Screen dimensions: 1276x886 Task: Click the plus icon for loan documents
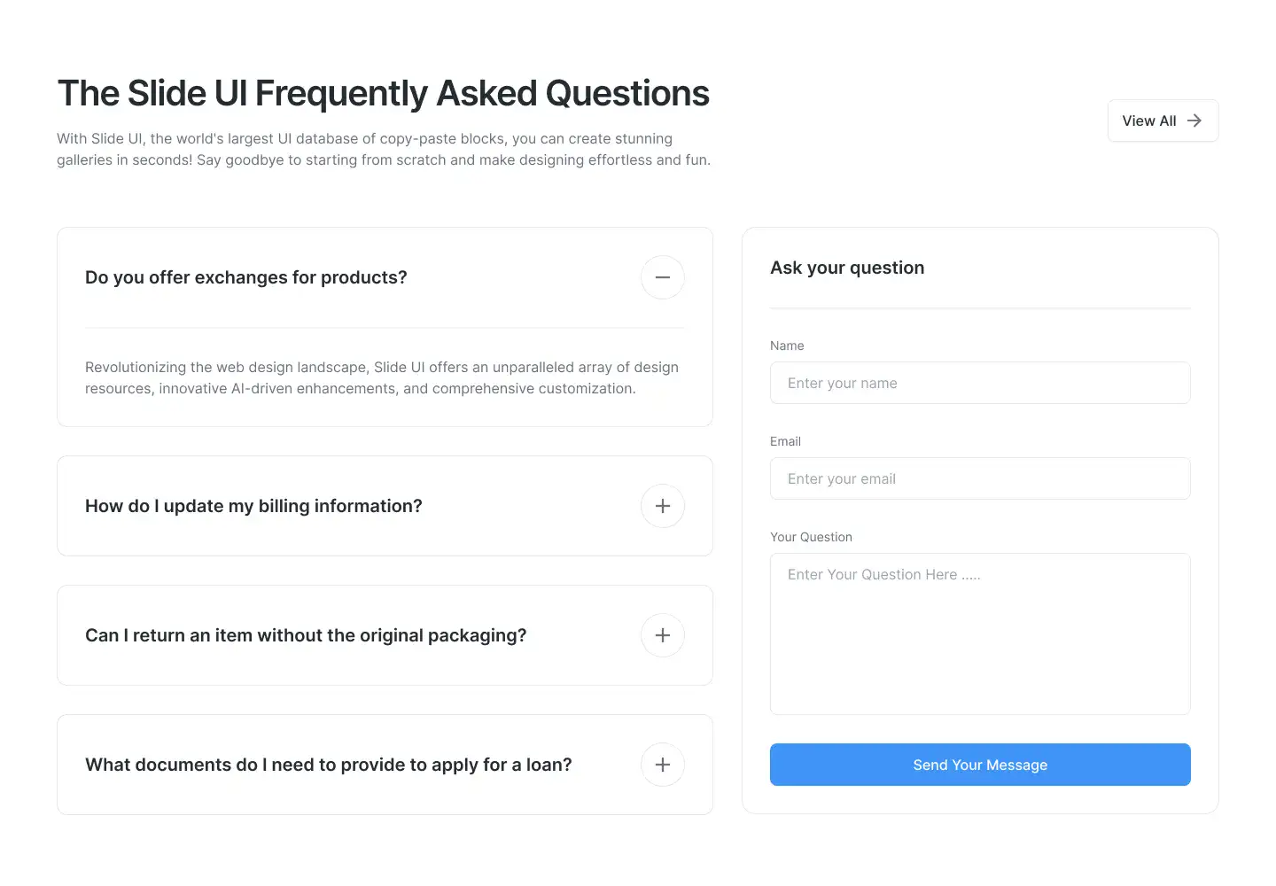[662, 765]
